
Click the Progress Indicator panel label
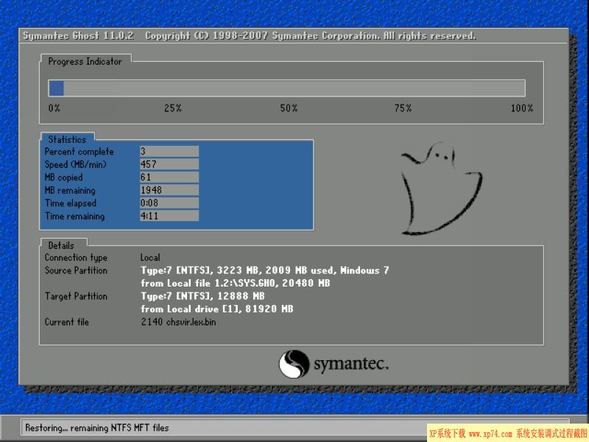point(85,62)
